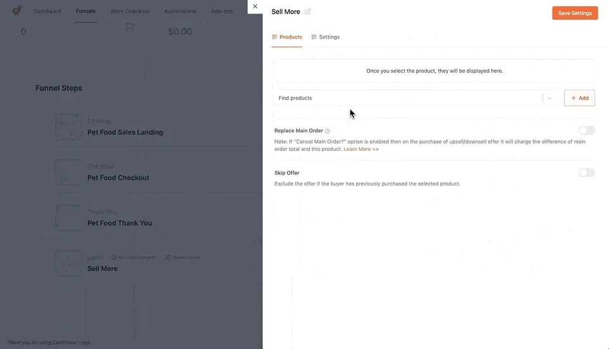Click the $0.00 revenue value
Viewport: 609px width, 349px height.
point(180,32)
